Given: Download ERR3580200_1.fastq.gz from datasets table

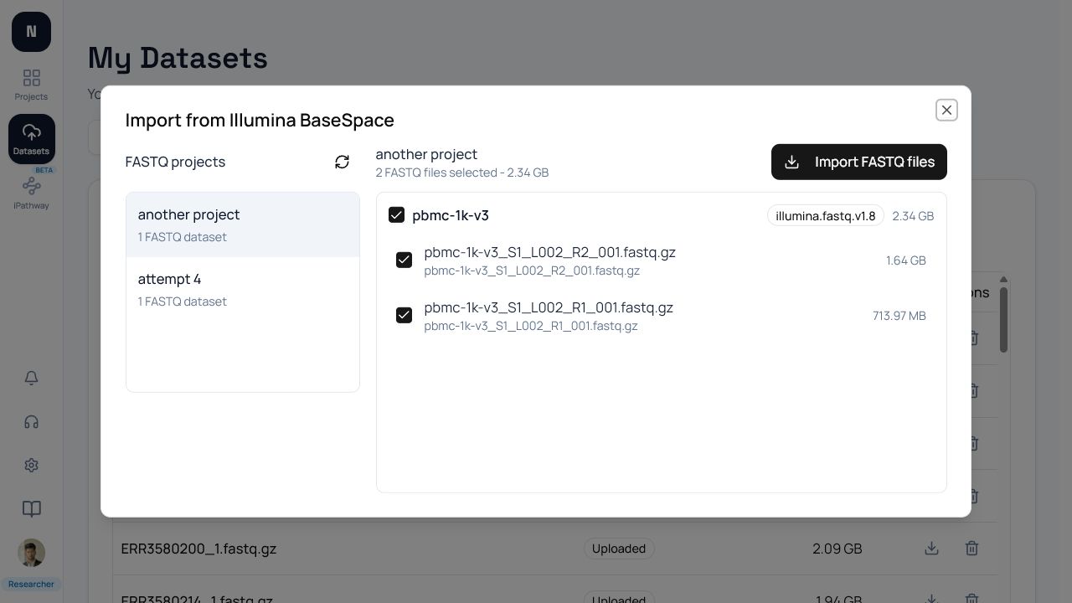Looking at the screenshot, I should 931,549.
